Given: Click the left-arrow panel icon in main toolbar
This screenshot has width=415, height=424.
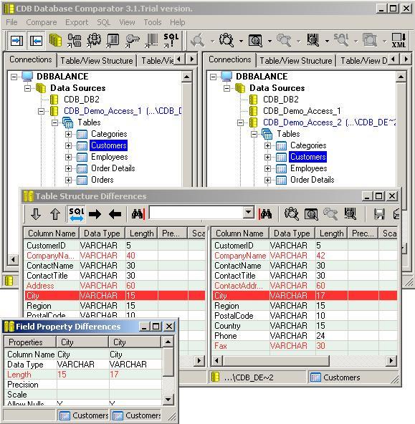Looking at the screenshot, I should [x=36, y=41].
